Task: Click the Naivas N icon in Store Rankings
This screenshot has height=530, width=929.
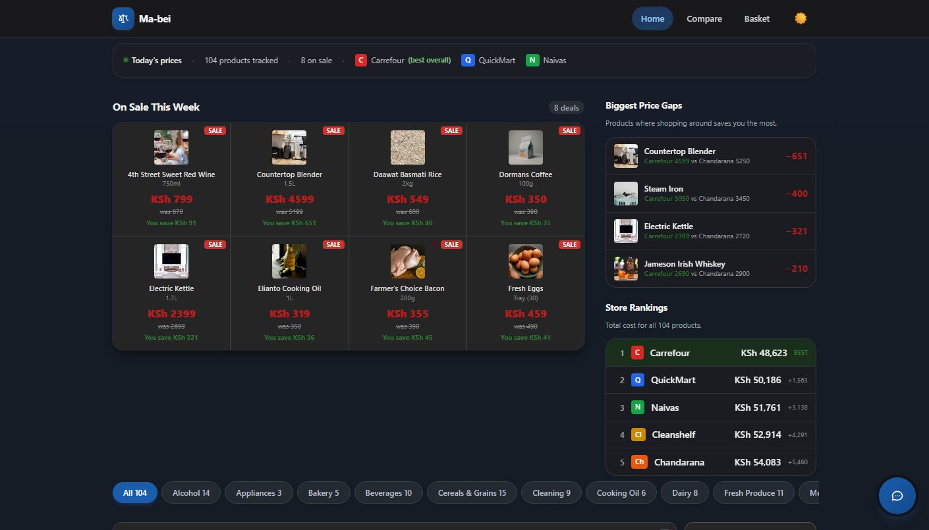Action: tap(637, 408)
